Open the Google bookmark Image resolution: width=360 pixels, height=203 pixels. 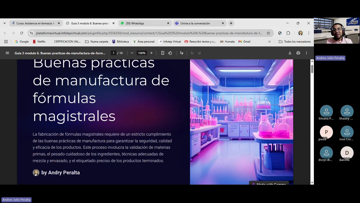[22, 41]
